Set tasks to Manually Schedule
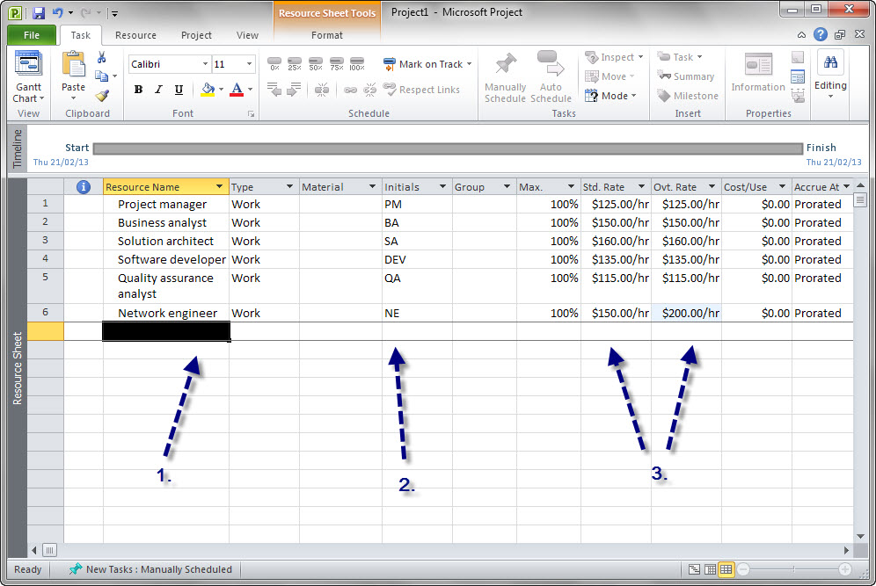The height and width of the screenshot is (586, 876). (505, 76)
